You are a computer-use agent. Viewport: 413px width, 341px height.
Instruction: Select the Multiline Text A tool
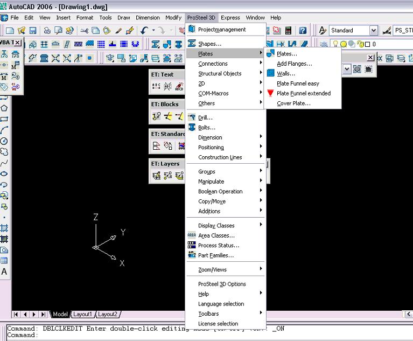pos(4,272)
